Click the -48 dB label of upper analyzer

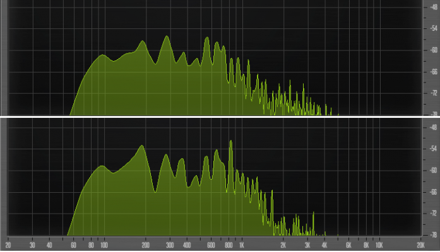[434, 7]
